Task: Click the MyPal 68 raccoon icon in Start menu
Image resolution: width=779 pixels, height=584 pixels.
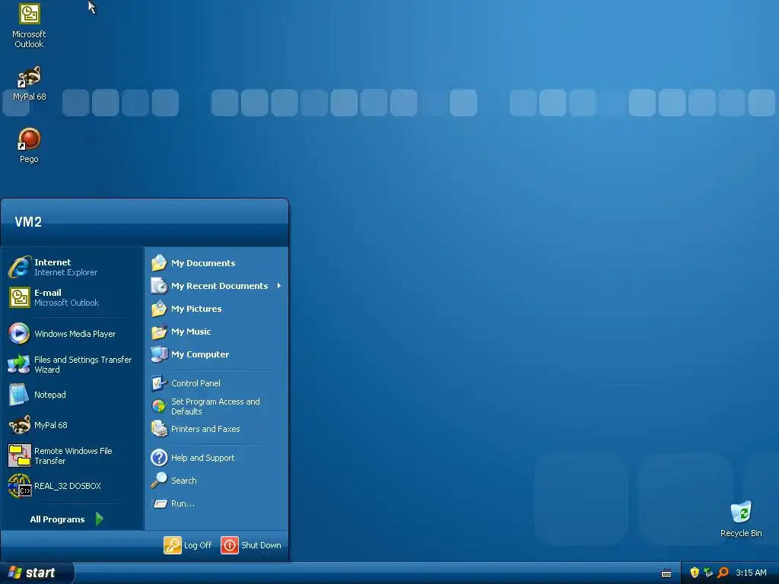Action: tap(19, 425)
